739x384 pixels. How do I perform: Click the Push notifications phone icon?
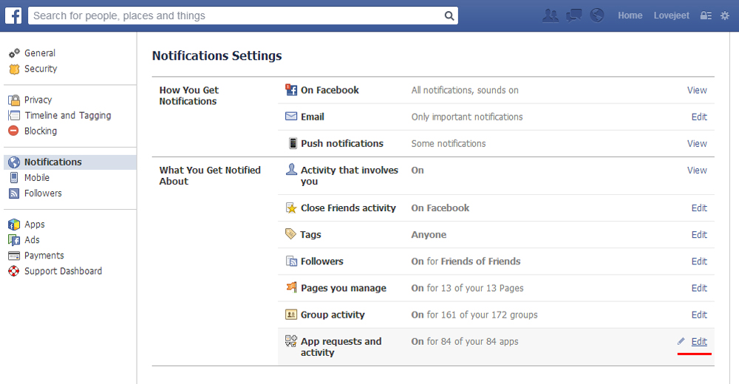click(293, 143)
